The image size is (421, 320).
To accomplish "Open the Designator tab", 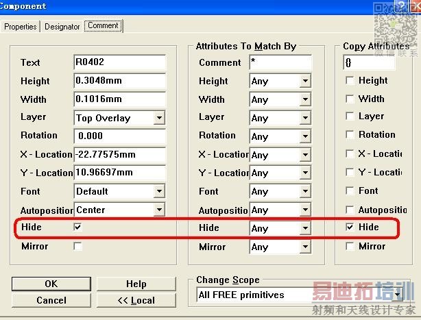I will tap(62, 27).
